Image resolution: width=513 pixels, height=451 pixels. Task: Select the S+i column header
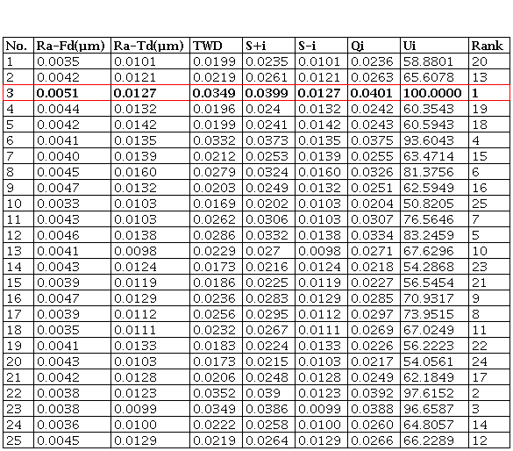coord(255,46)
